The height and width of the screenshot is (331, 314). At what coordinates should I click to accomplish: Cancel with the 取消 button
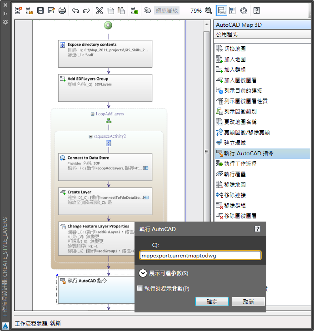[x=248, y=301]
